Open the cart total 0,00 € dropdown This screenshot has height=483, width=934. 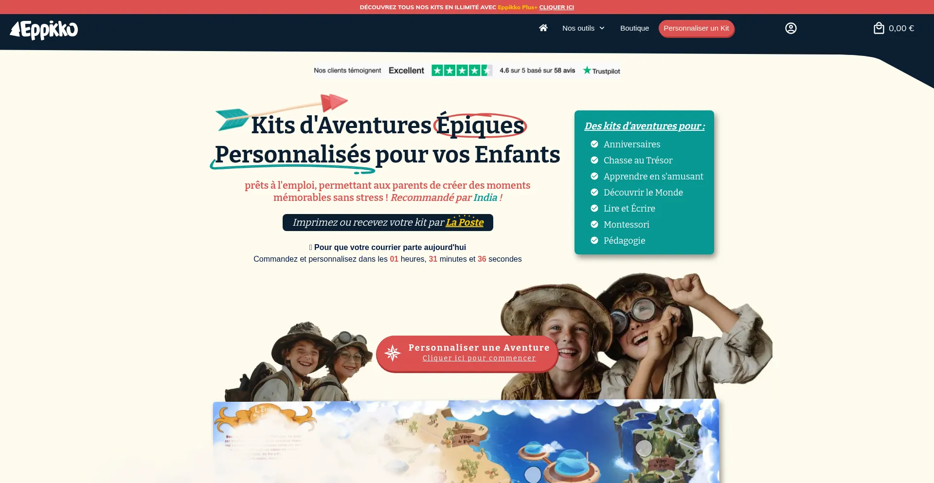901,28
